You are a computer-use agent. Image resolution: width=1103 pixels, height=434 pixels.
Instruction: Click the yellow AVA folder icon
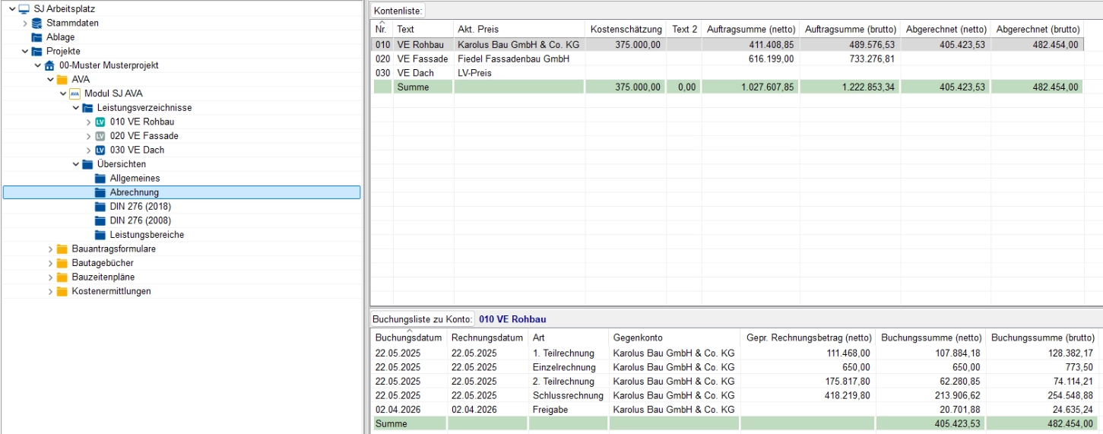62,80
